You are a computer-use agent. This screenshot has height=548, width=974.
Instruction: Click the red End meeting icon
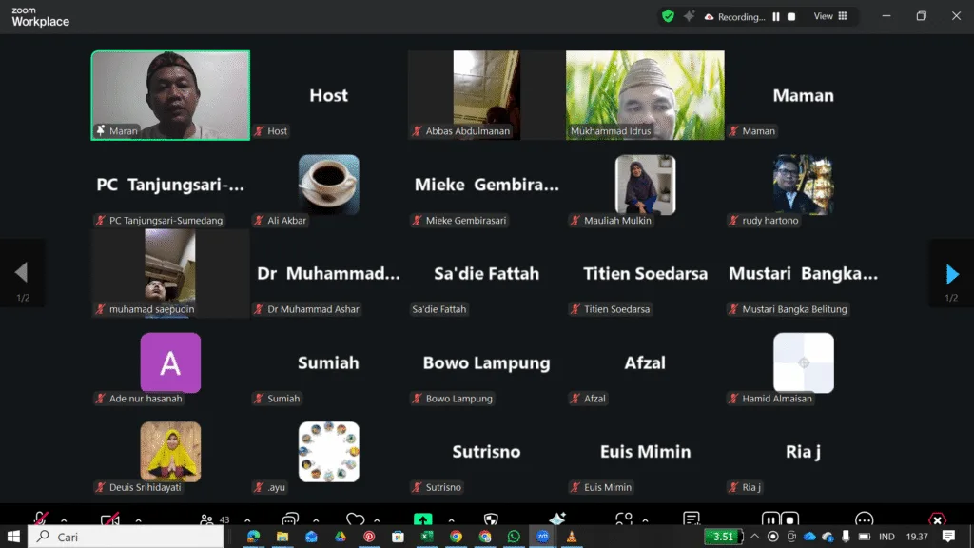pos(937,519)
